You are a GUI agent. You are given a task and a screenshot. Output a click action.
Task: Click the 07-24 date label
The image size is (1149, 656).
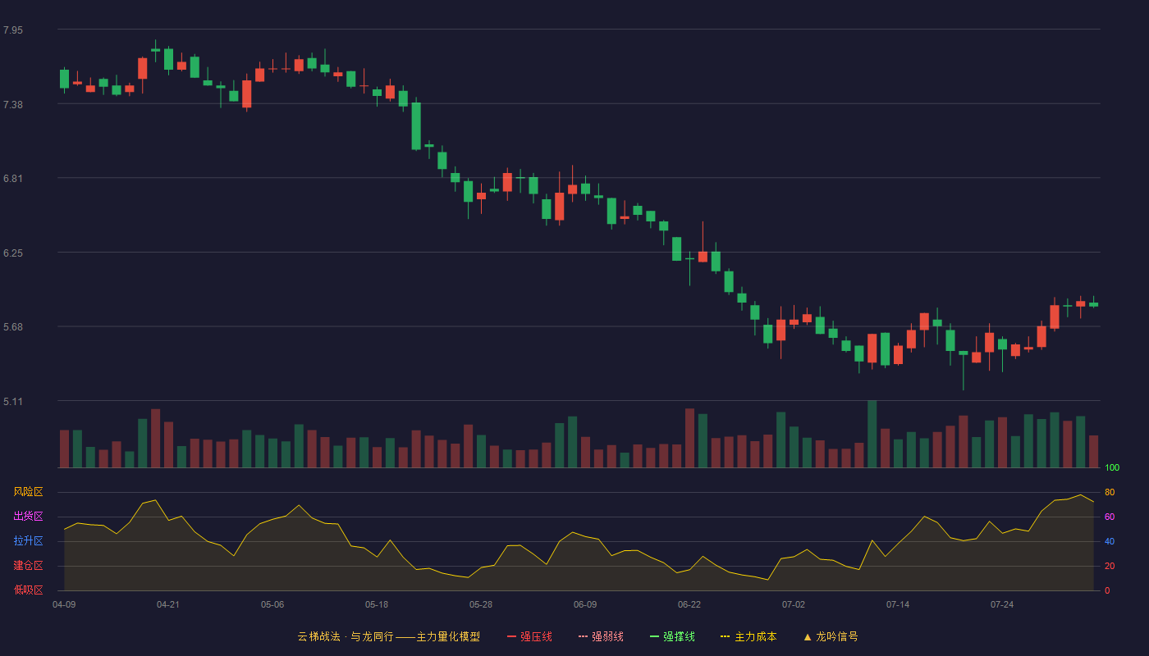pyautogui.click(x=1002, y=604)
